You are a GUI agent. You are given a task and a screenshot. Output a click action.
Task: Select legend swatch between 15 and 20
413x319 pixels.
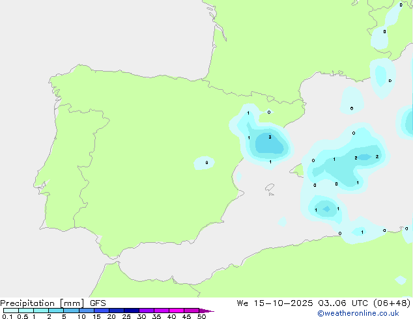pos(102,311)
